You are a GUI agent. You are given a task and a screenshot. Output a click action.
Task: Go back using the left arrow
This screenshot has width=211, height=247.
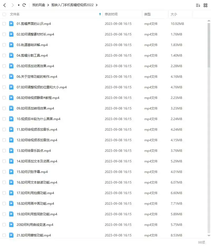[4, 5]
